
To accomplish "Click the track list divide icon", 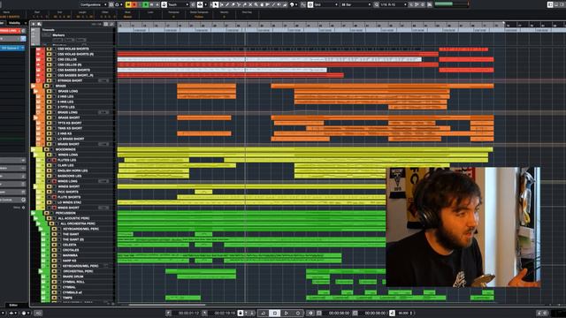I will click(111, 24).
